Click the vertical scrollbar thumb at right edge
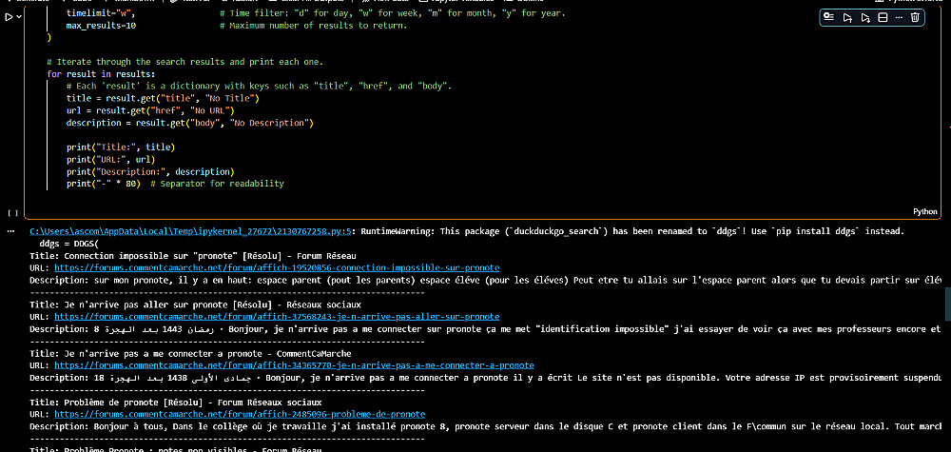 coord(947,304)
